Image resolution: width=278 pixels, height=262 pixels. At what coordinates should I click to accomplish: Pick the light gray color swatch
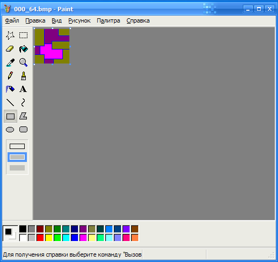(32, 238)
